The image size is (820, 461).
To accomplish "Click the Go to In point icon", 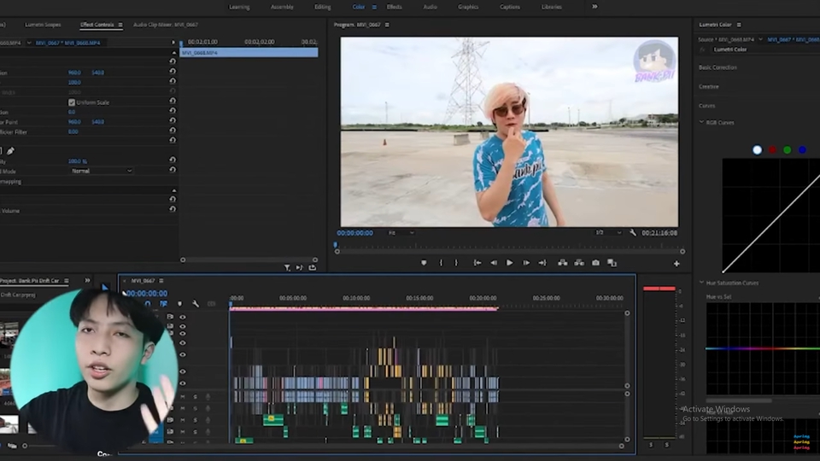I will [477, 263].
